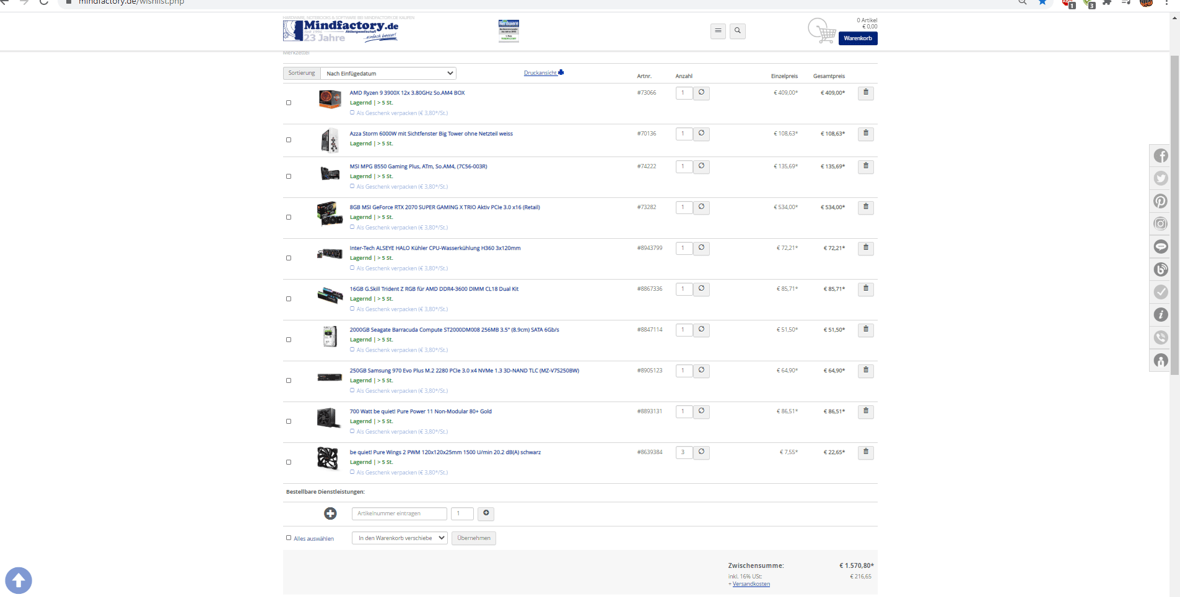Refresh quantity for be quiet! Pure Wings 2
Viewport: 1180px width, 597px height.
tap(701, 452)
